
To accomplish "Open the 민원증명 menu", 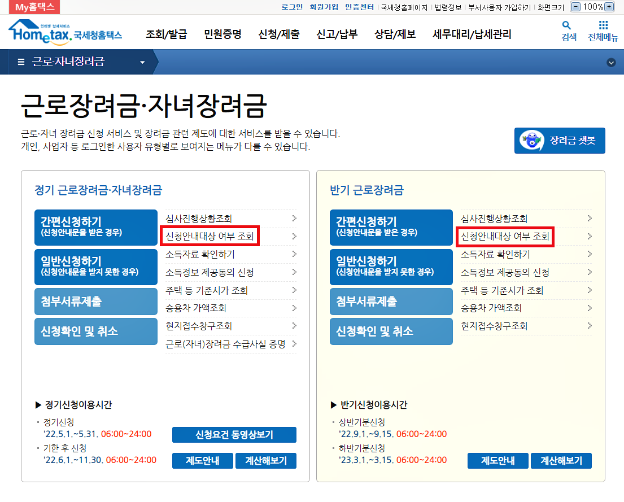I will [223, 34].
